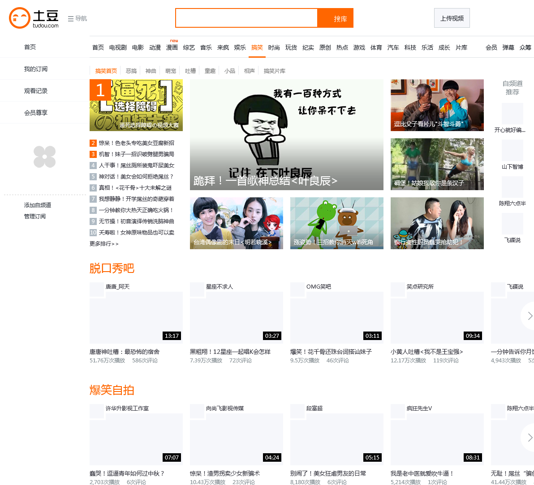Click the 脱口秀吧 section heading

[112, 268]
